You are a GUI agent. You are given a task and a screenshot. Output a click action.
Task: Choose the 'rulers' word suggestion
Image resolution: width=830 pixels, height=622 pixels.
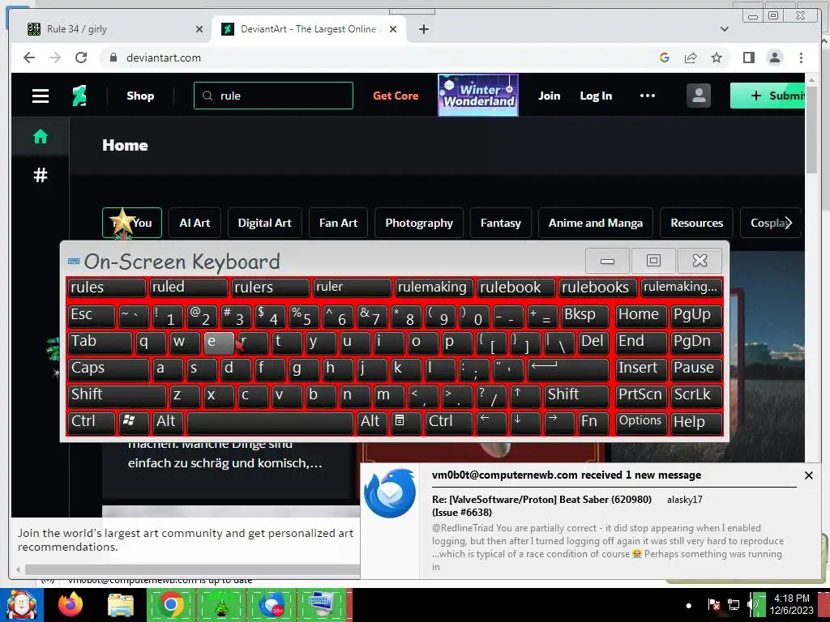pos(271,288)
